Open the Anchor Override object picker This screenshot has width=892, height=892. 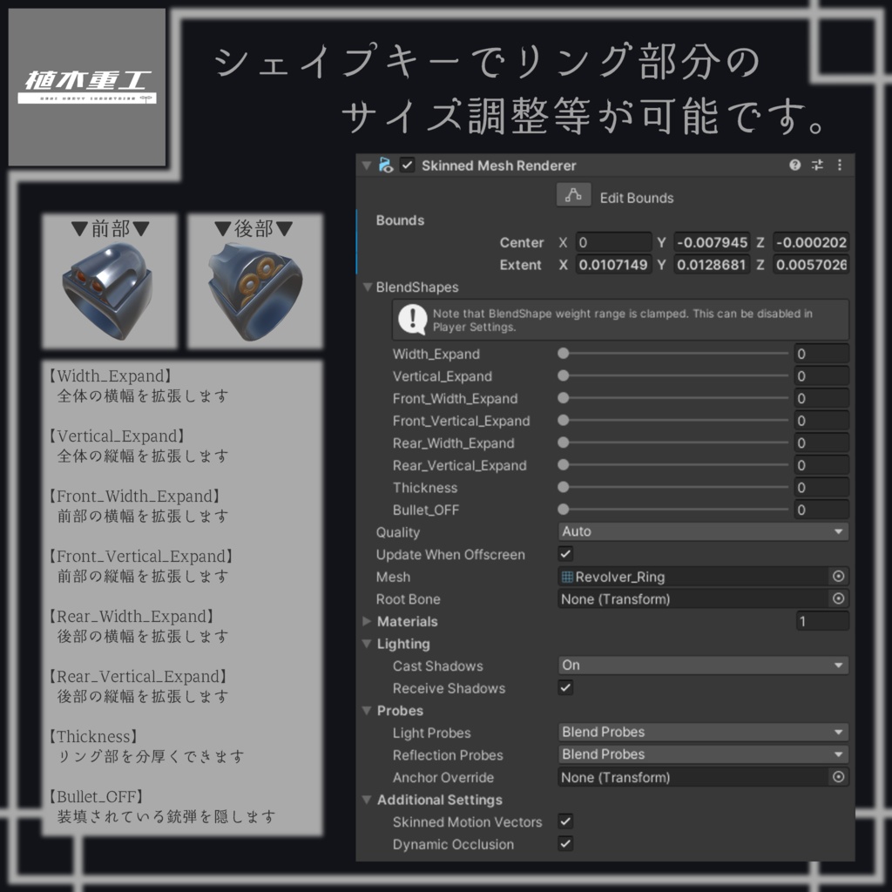pos(837,777)
